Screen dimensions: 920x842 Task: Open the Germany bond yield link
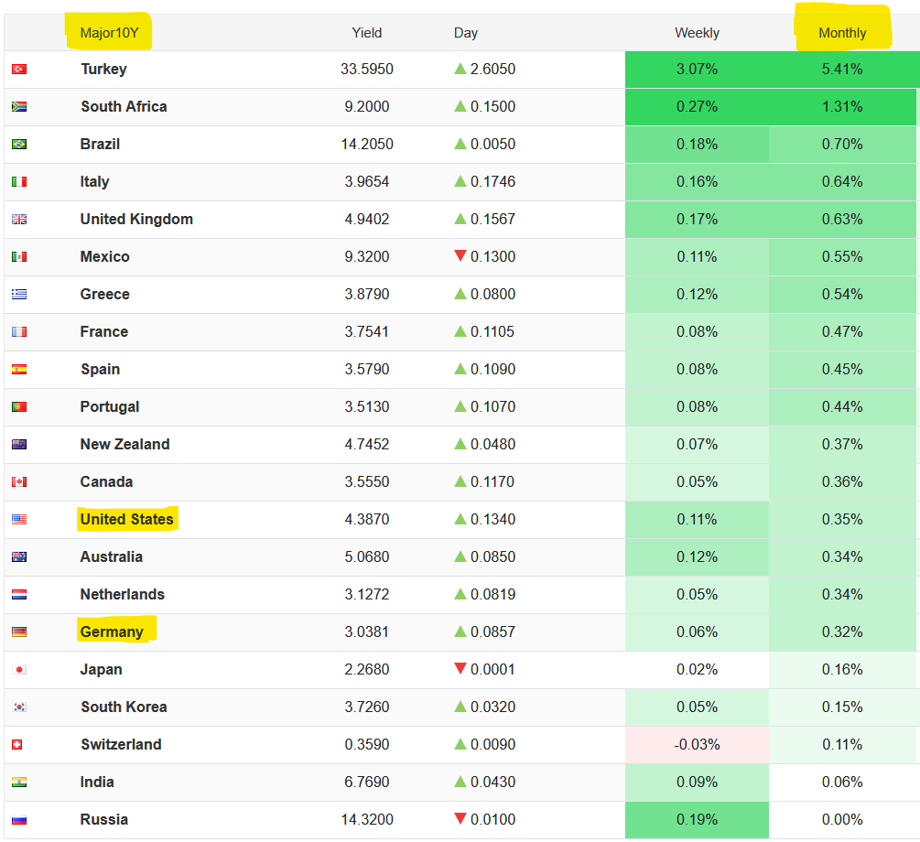pyautogui.click(x=112, y=631)
